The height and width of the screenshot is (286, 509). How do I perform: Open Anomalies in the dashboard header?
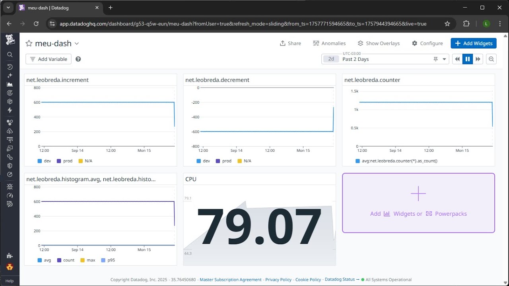[329, 43]
